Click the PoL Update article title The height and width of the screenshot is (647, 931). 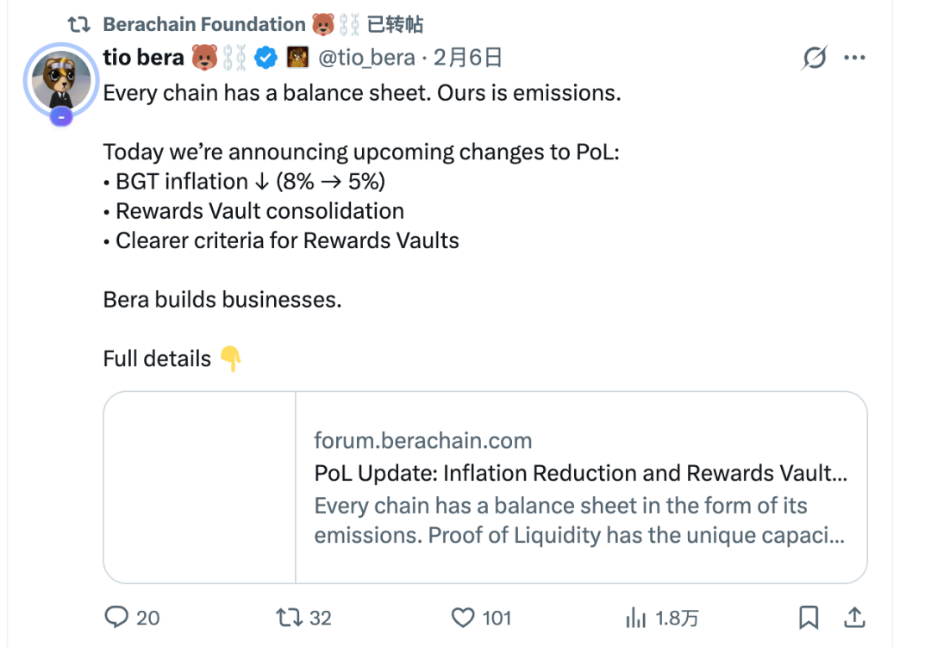point(579,473)
